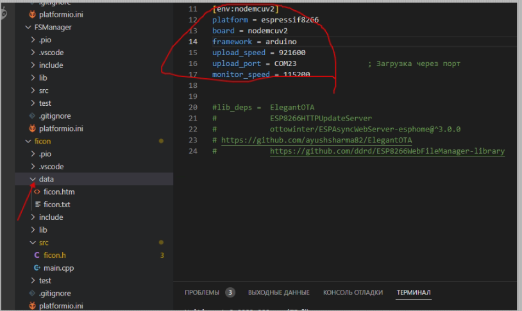
Task: Click line number 18 in the gutter
Action: 193,85
